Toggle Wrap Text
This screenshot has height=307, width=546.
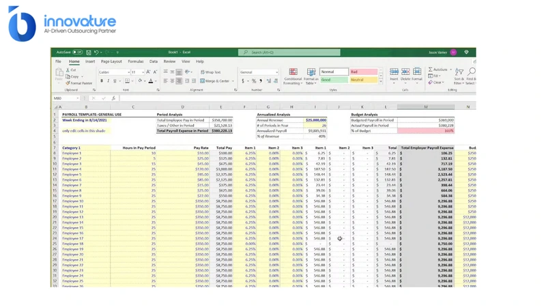[x=211, y=72]
